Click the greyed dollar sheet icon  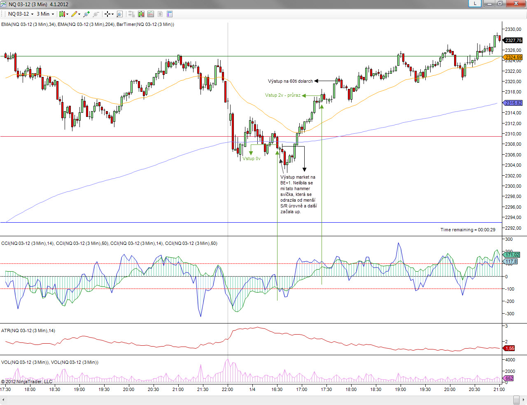[160, 14]
